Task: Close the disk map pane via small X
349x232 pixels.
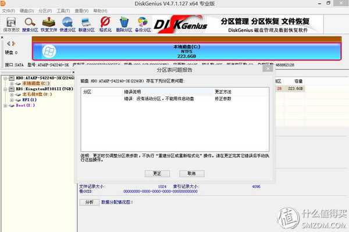Action: [x=2, y=37]
